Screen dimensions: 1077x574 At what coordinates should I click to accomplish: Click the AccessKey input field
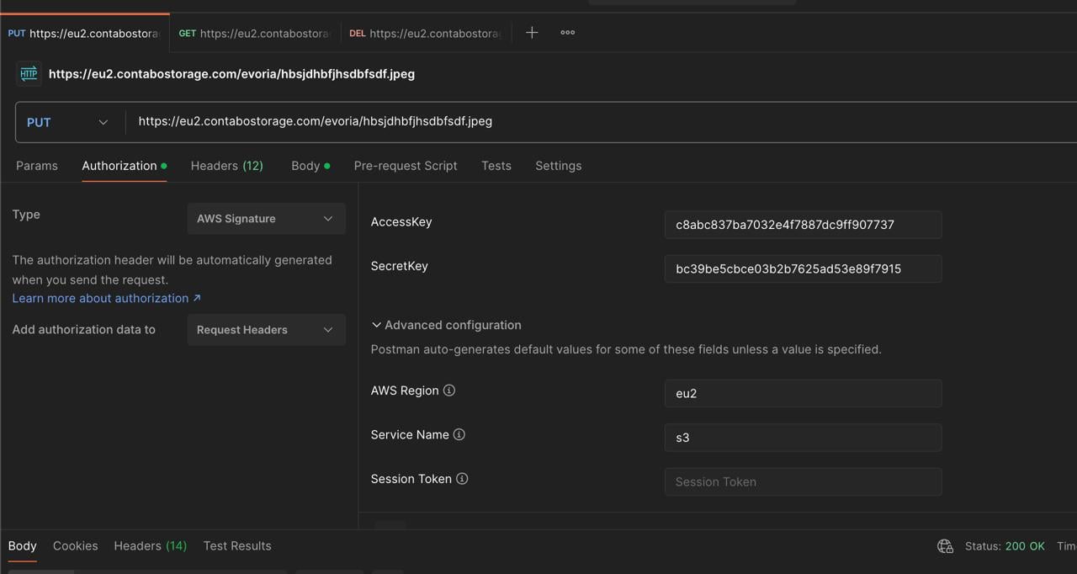(x=803, y=225)
